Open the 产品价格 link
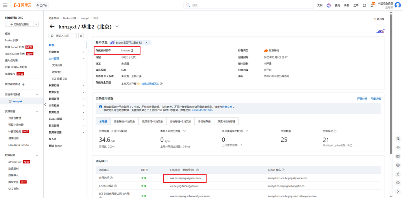Screen dimensions: 403x198 click(x=362, y=99)
